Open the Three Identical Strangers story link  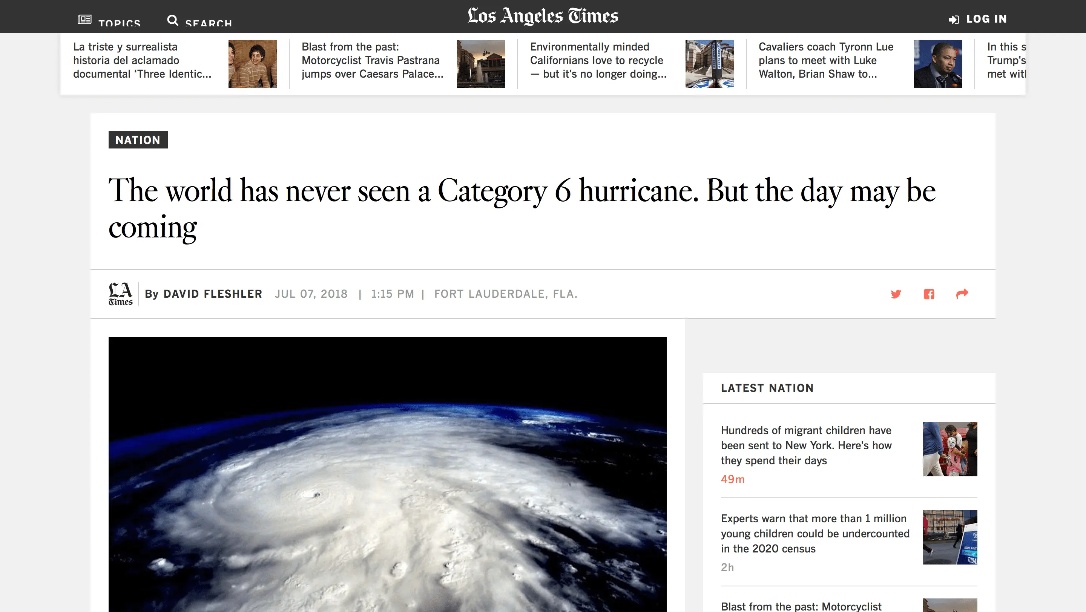coord(142,61)
